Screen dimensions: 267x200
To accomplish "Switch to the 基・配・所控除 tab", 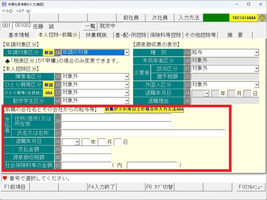I will [131, 35].
